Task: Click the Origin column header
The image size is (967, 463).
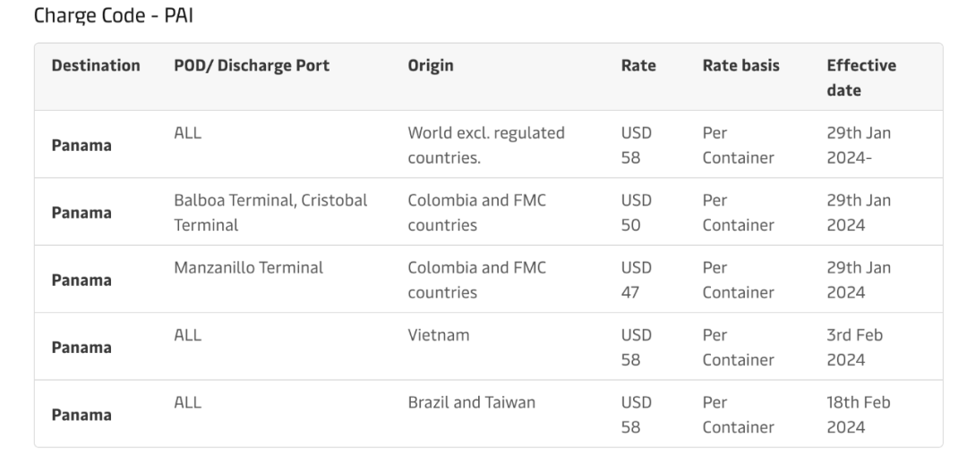Action: pos(430,66)
